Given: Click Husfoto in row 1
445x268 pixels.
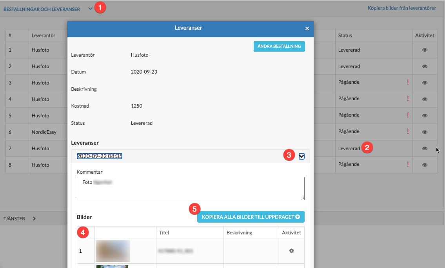Looking at the screenshot, I should (40, 50).
